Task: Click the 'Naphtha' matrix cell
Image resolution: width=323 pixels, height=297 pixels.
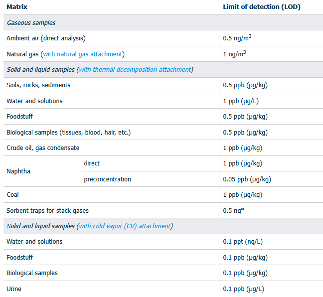Action: pyautogui.click(x=18, y=171)
